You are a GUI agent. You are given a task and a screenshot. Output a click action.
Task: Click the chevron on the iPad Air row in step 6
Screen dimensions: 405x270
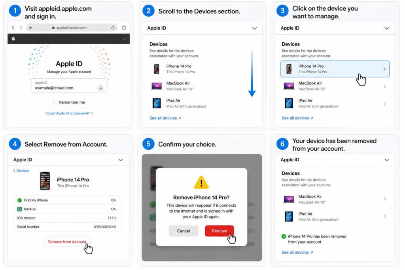(385, 216)
